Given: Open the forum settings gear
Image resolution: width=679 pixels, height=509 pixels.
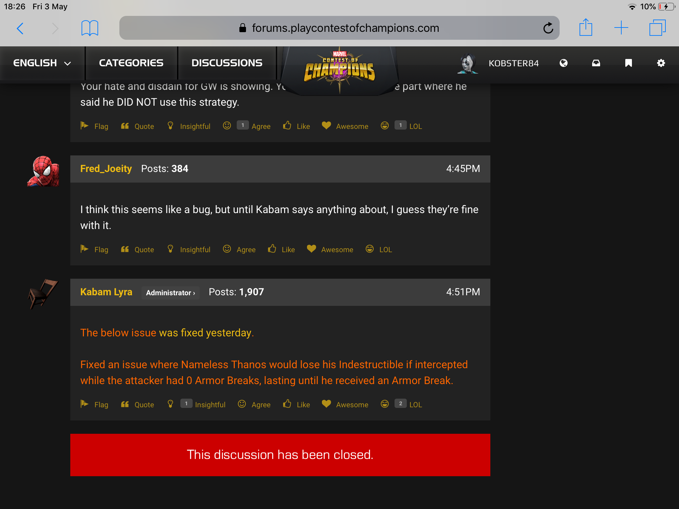Looking at the screenshot, I should (661, 63).
